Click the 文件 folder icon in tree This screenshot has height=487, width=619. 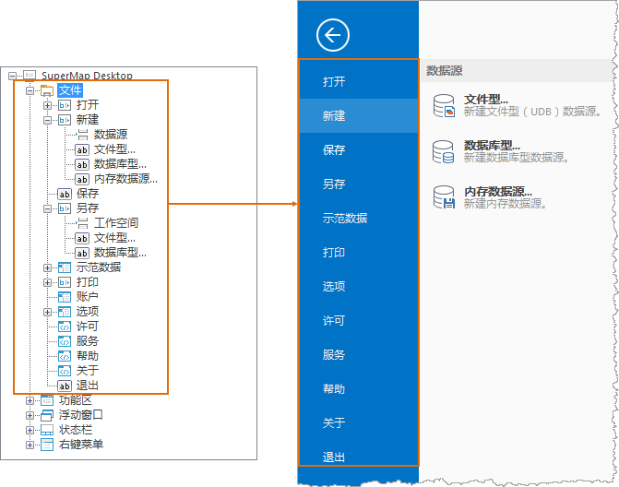[x=47, y=90]
